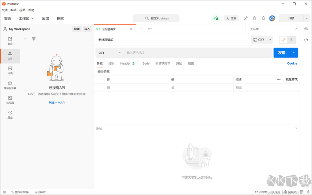Open the settings gear icon
Image resolution: width=312 pixels, height=195 pixels.
pos(254,18)
